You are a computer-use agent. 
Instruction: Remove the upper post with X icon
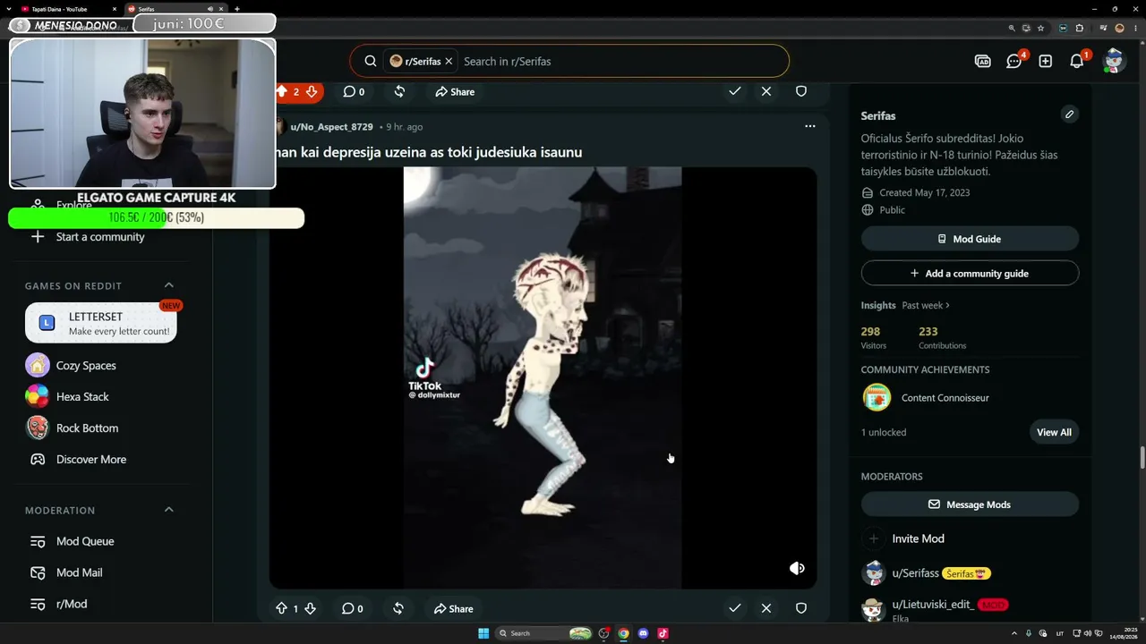pos(766,91)
